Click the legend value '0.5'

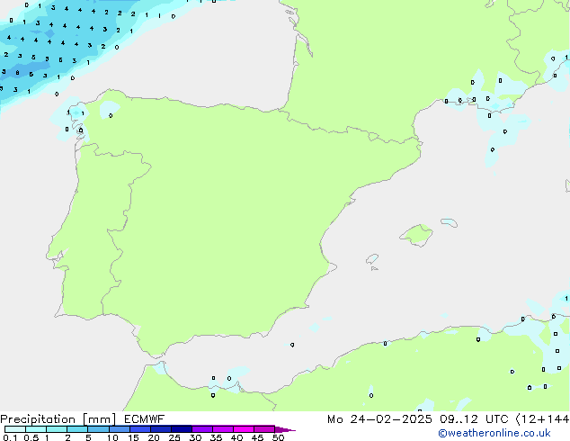(31, 437)
